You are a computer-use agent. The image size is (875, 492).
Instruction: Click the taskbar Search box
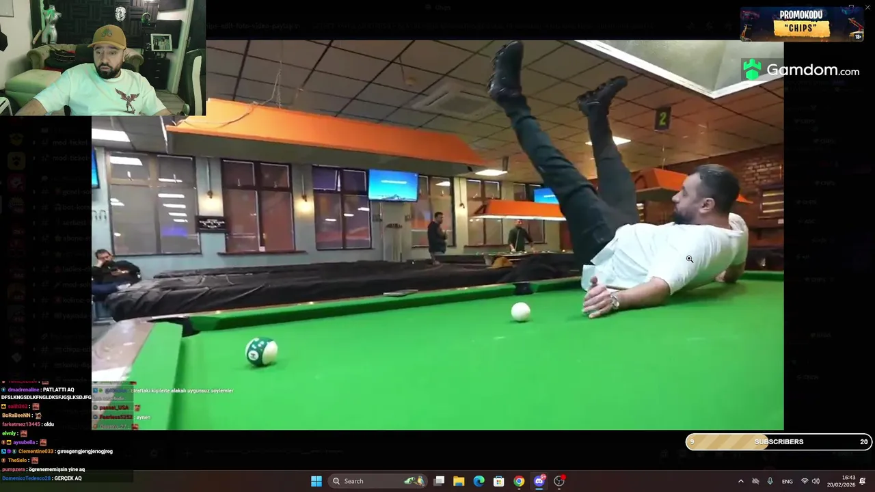[378, 481]
